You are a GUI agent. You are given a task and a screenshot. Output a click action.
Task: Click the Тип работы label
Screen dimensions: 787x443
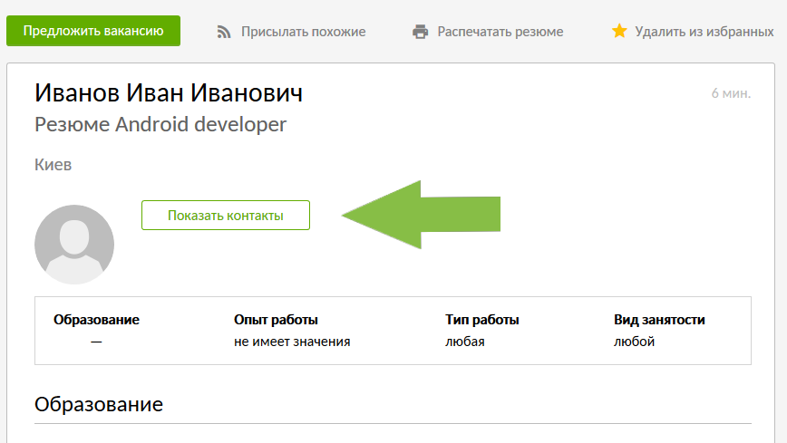481,320
